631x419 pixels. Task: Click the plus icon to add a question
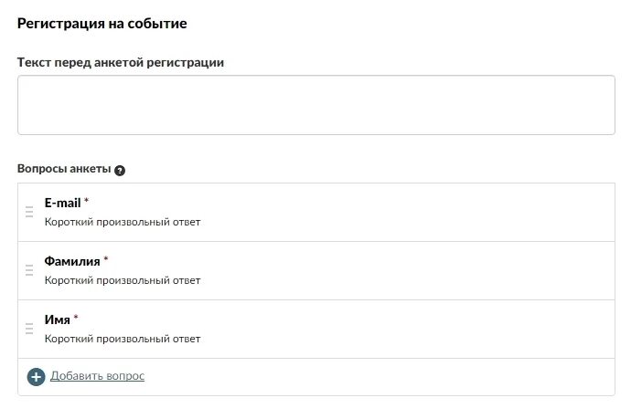(36, 377)
